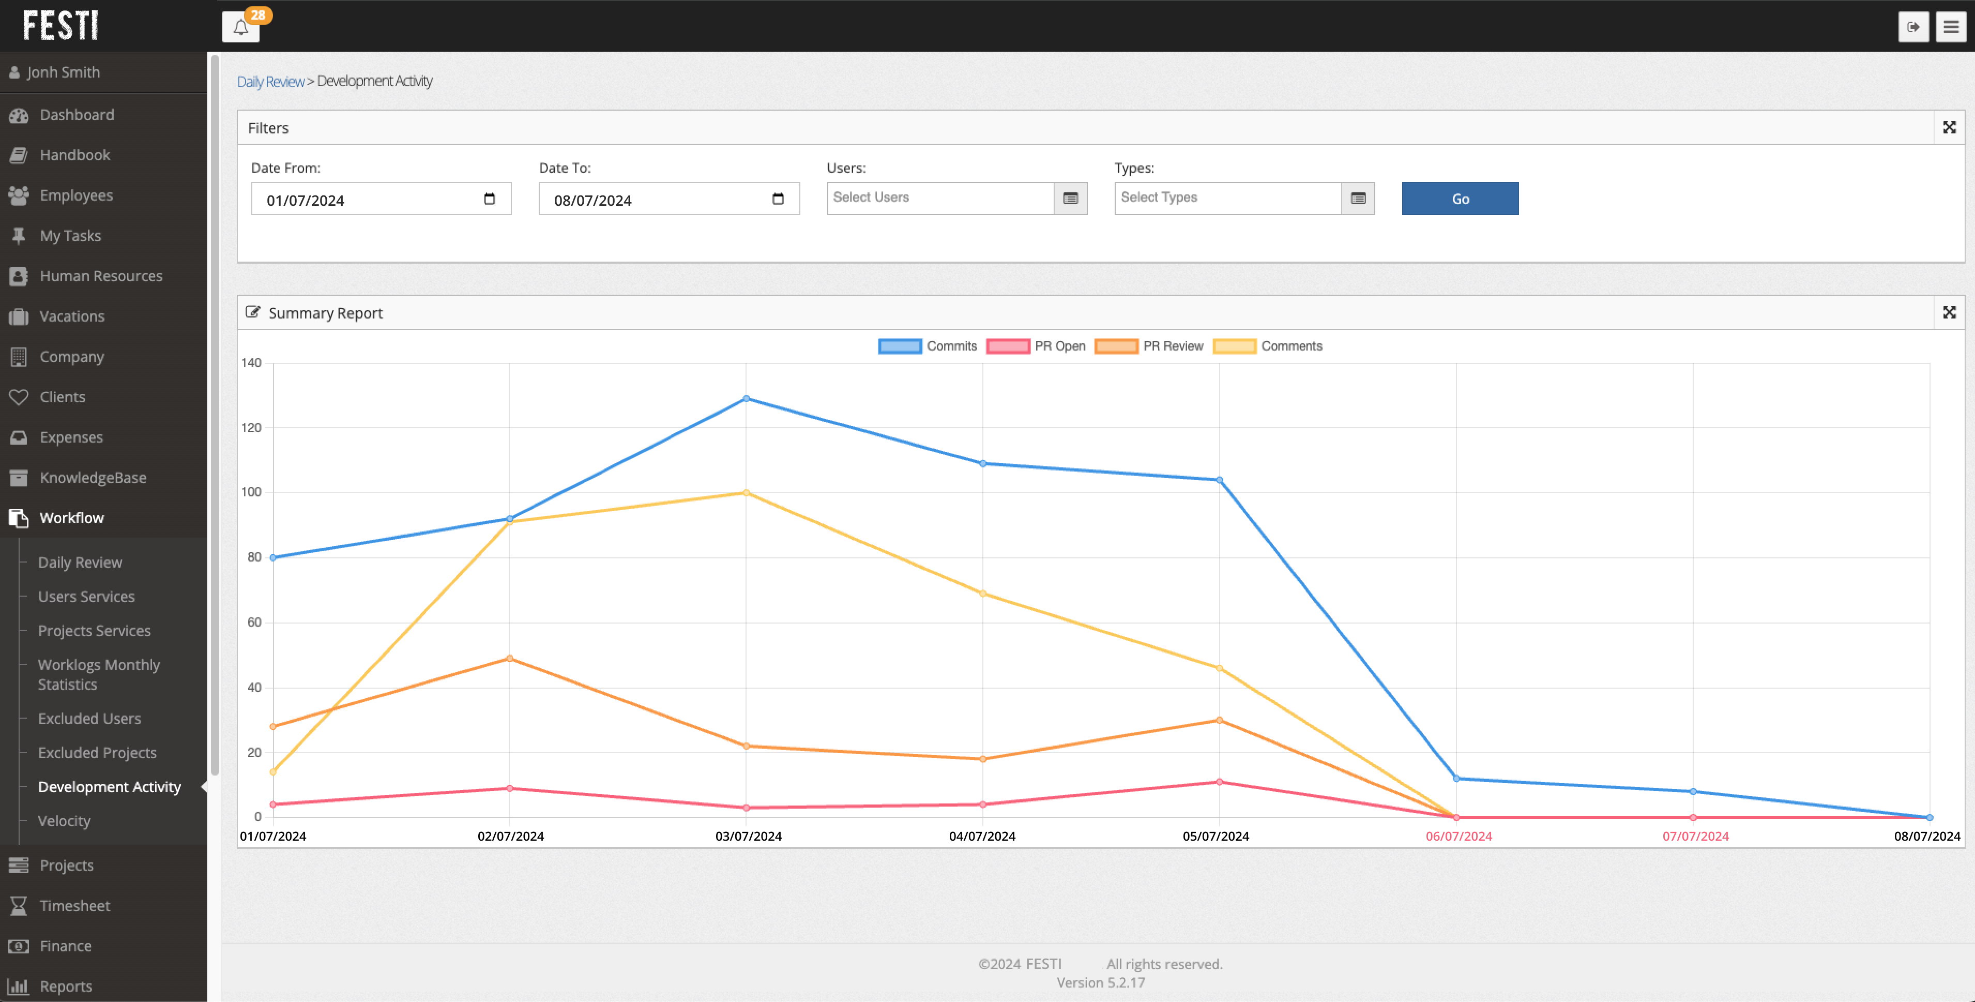Click the Select Users input field
This screenshot has width=1975, height=1002.
(940, 198)
